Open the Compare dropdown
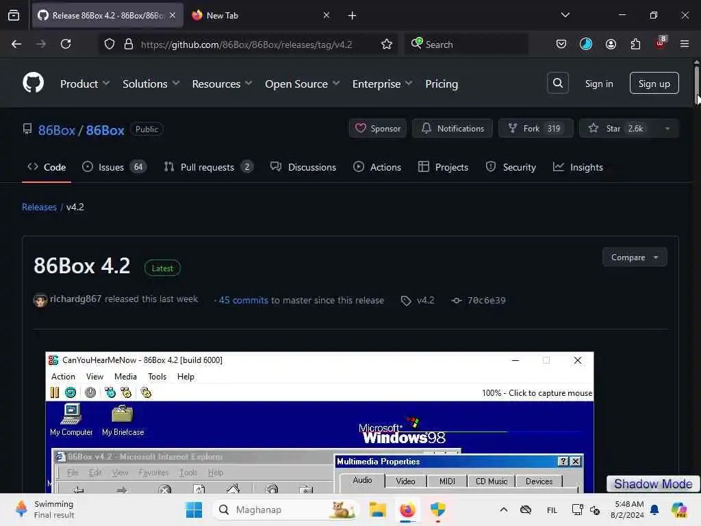This screenshot has height=526, width=701. (x=635, y=258)
